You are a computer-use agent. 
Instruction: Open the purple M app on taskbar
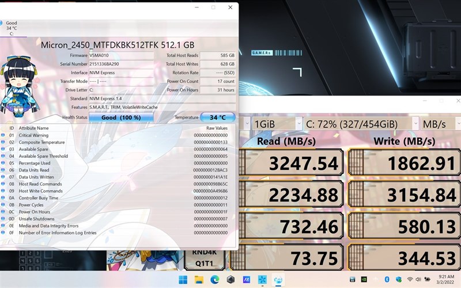(247, 279)
